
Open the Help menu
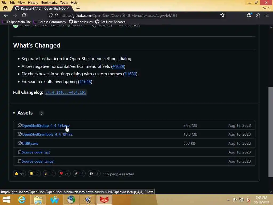(x=74, y=3)
